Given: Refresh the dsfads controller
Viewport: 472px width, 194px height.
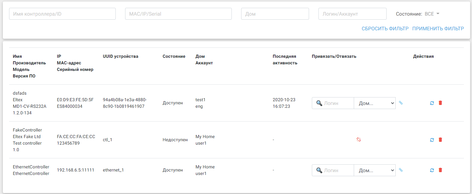Looking at the screenshot, I should tap(432, 103).
